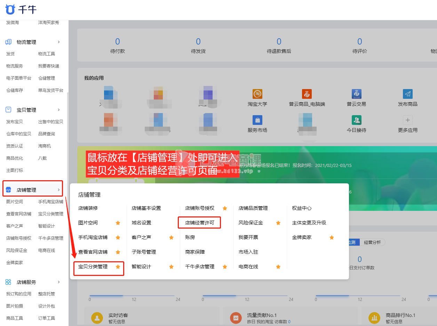Click the 店铺管理 shop icon
437x326 pixels.
9,190
